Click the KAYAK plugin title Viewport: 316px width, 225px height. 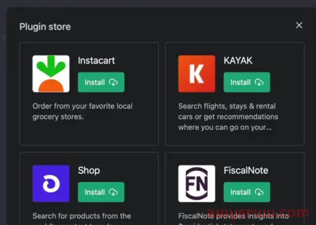click(238, 60)
